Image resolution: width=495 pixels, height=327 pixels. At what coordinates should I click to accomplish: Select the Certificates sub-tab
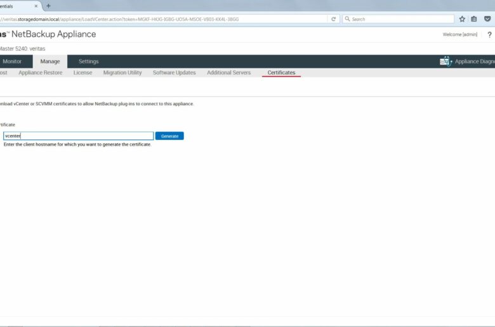coord(281,72)
